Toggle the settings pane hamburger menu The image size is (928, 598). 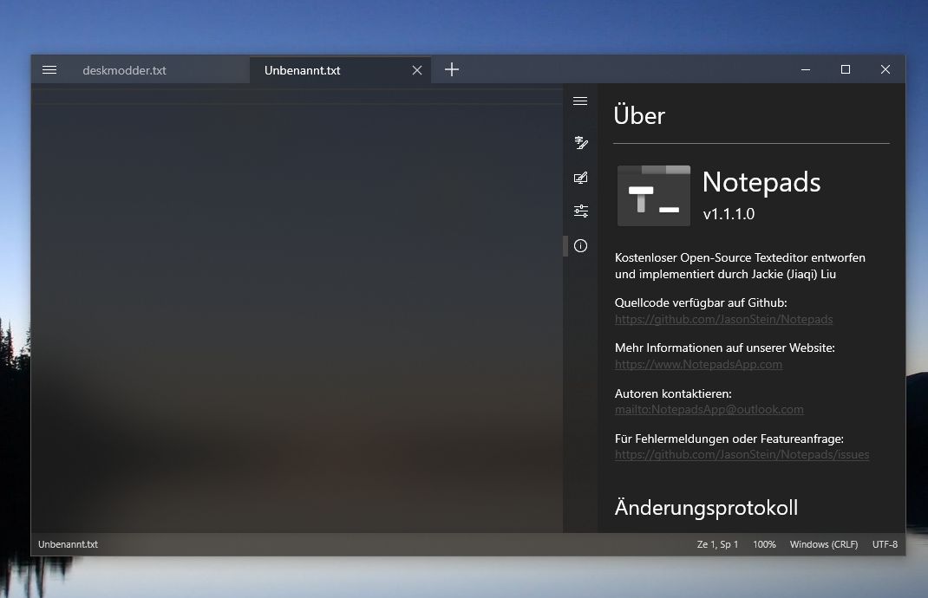pos(580,101)
